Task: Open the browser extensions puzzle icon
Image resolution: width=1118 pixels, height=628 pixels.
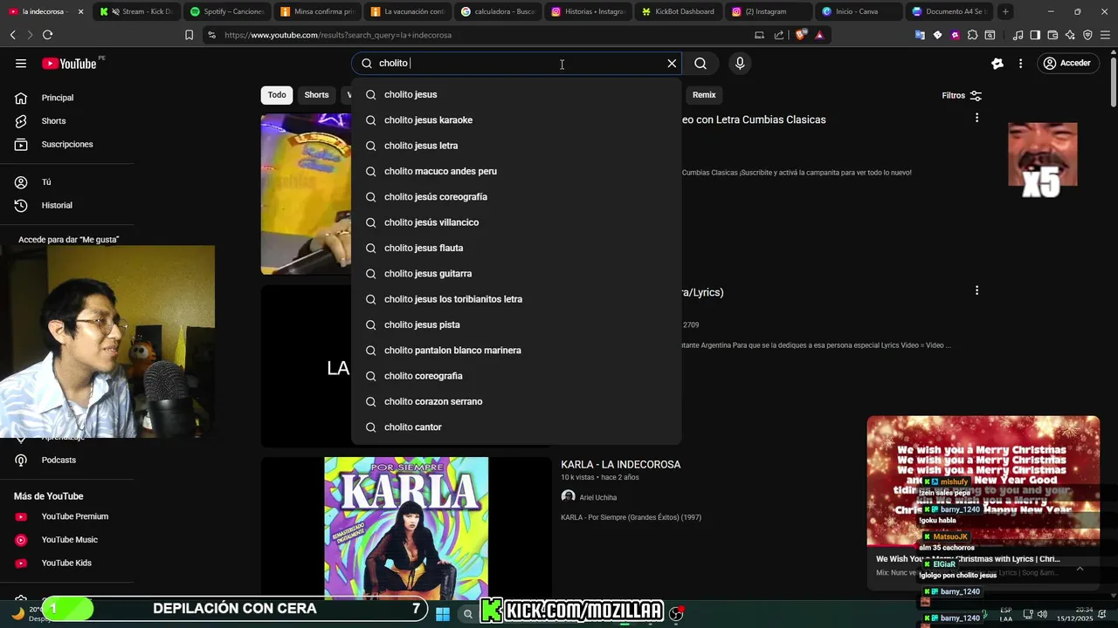Action: pos(972,35)
